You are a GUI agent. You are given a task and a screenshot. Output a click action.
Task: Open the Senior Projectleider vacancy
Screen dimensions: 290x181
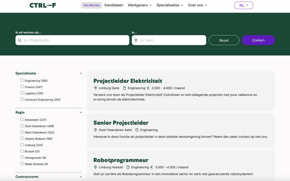121,123
